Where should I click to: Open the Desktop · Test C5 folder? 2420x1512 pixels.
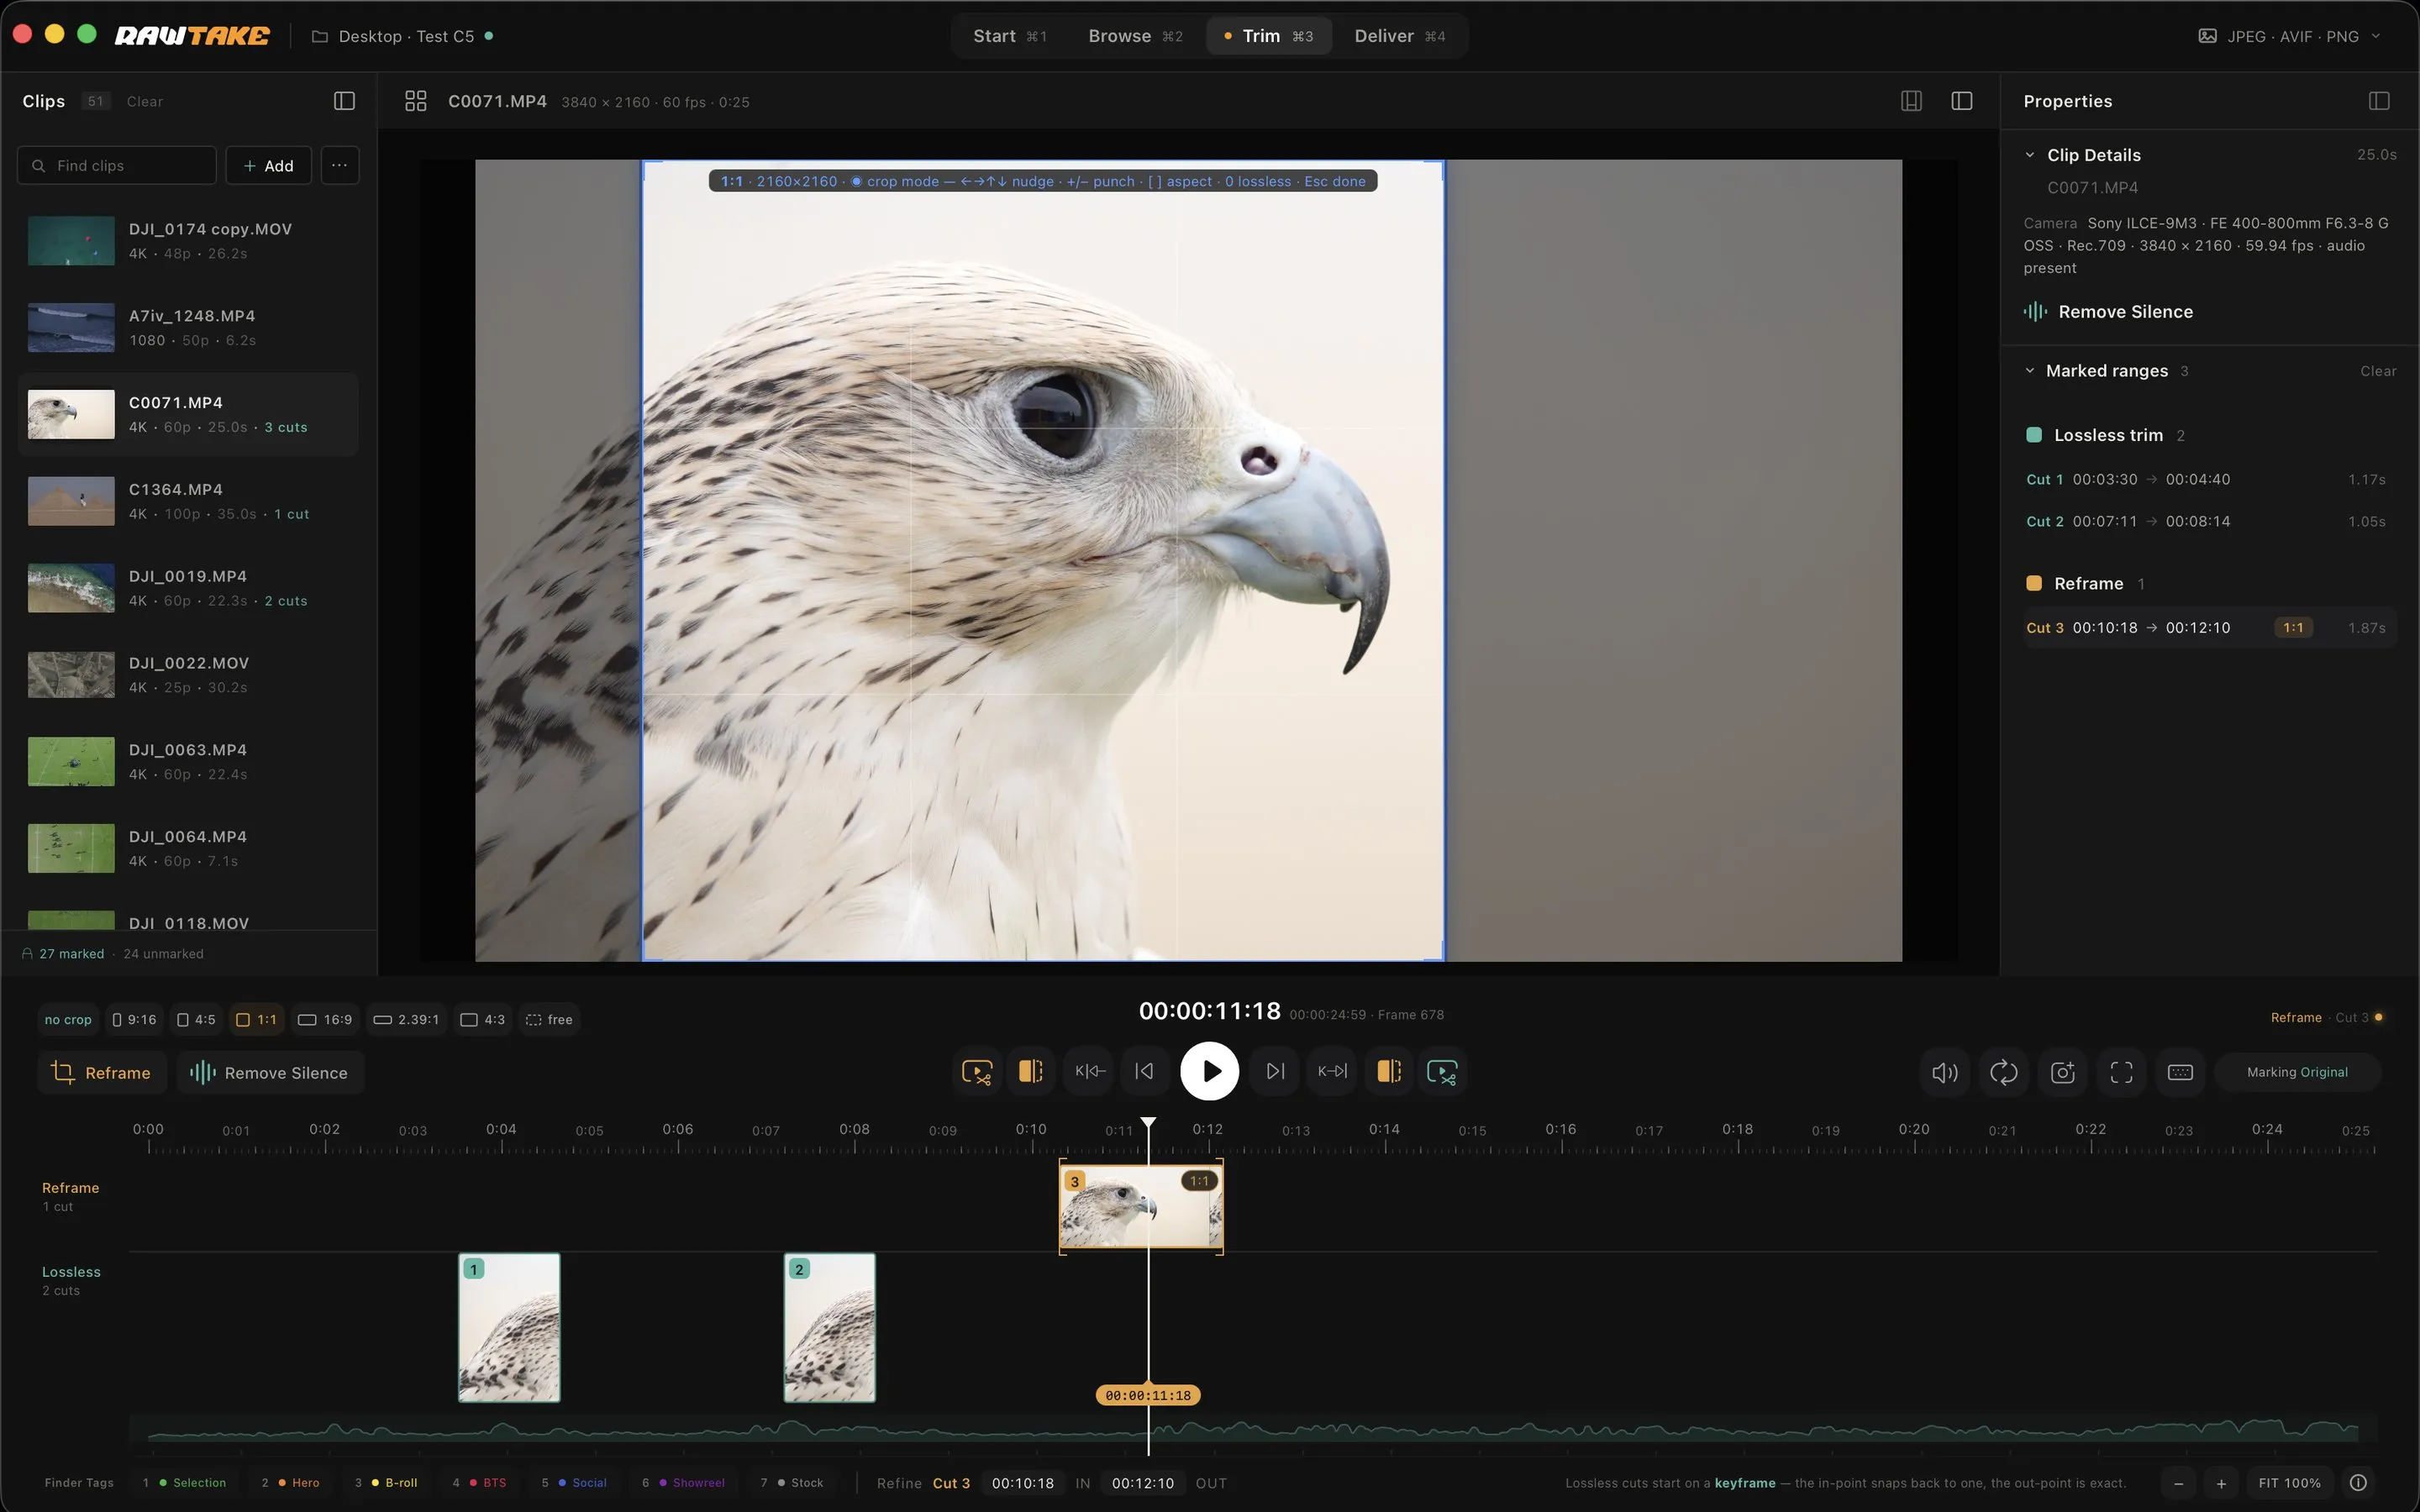click(x=402, y=36)
